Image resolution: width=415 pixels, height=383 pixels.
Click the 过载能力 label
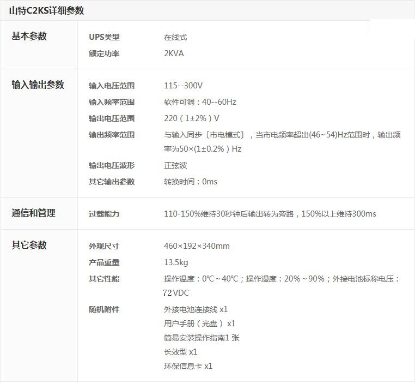104,214
